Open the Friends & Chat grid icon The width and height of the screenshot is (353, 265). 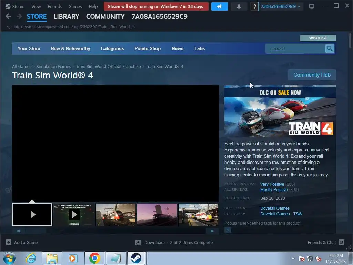[342, 242]
